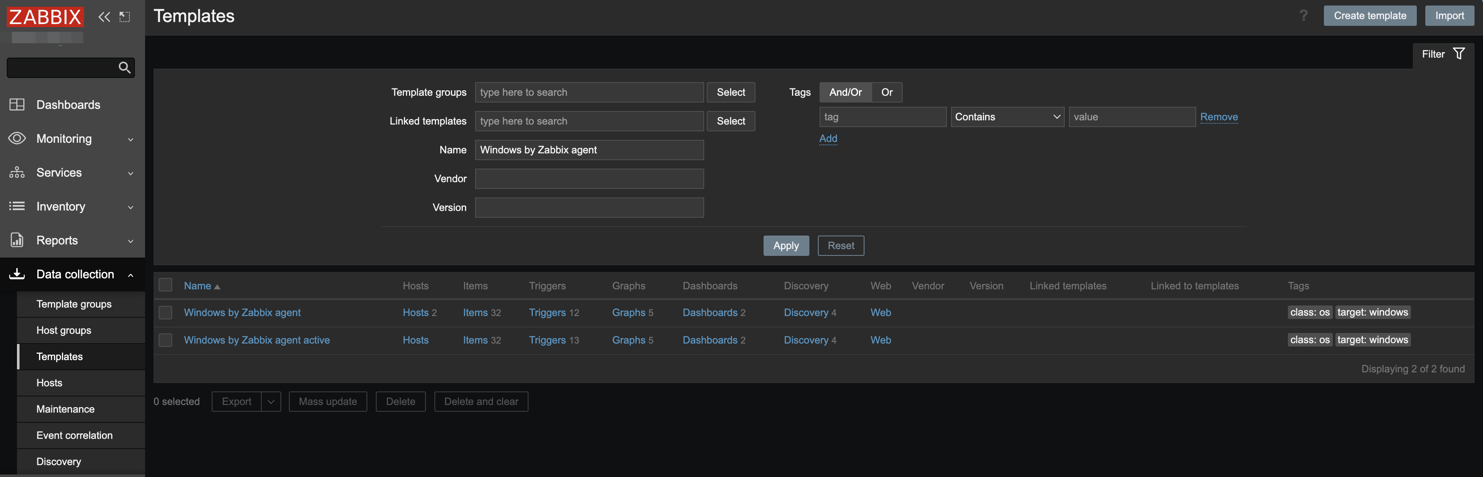
Task: Click the Reports chart icon
Action: 17,240
